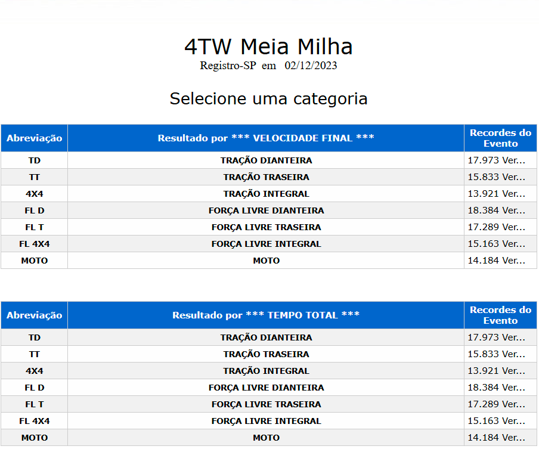Viewport: 539px width, 449px height.
Task: Click the FL 4X4 abbreviation in VELOCIDADE FINAL table
Action: 35,244
